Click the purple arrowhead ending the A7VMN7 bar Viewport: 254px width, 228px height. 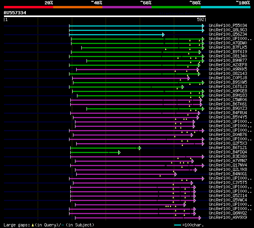pyautogui.click(x=193, y=161)
